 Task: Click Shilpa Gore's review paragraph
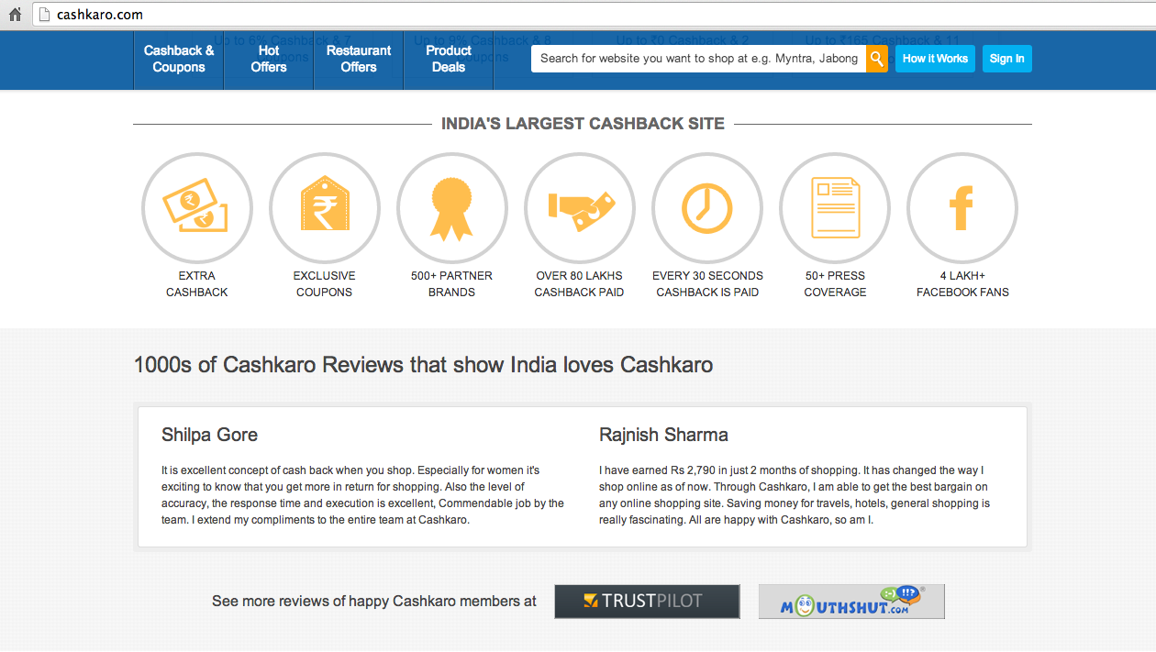(x=362, y=495)
